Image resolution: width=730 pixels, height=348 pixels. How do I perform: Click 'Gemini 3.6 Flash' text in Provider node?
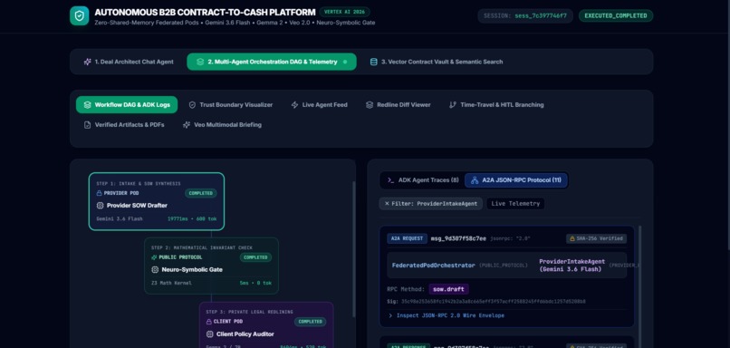click(120, 218)
